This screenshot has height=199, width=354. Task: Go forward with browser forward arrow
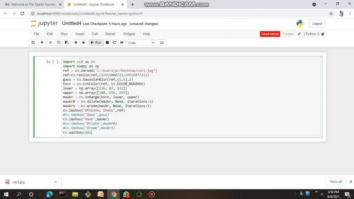(14, 13)
